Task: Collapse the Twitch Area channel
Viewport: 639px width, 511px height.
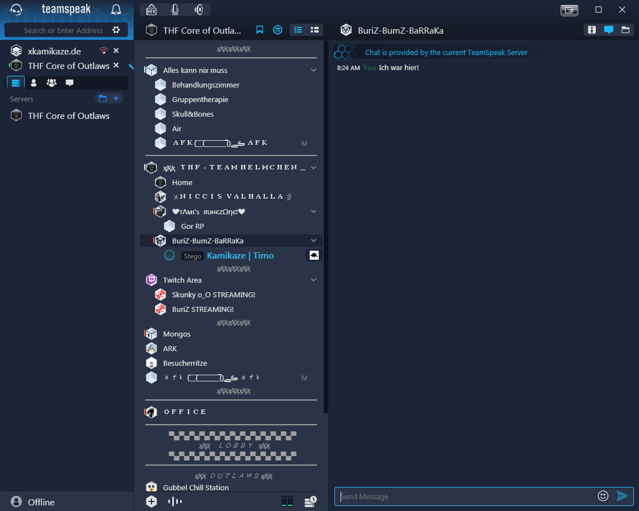Action: tap(314, 280)
